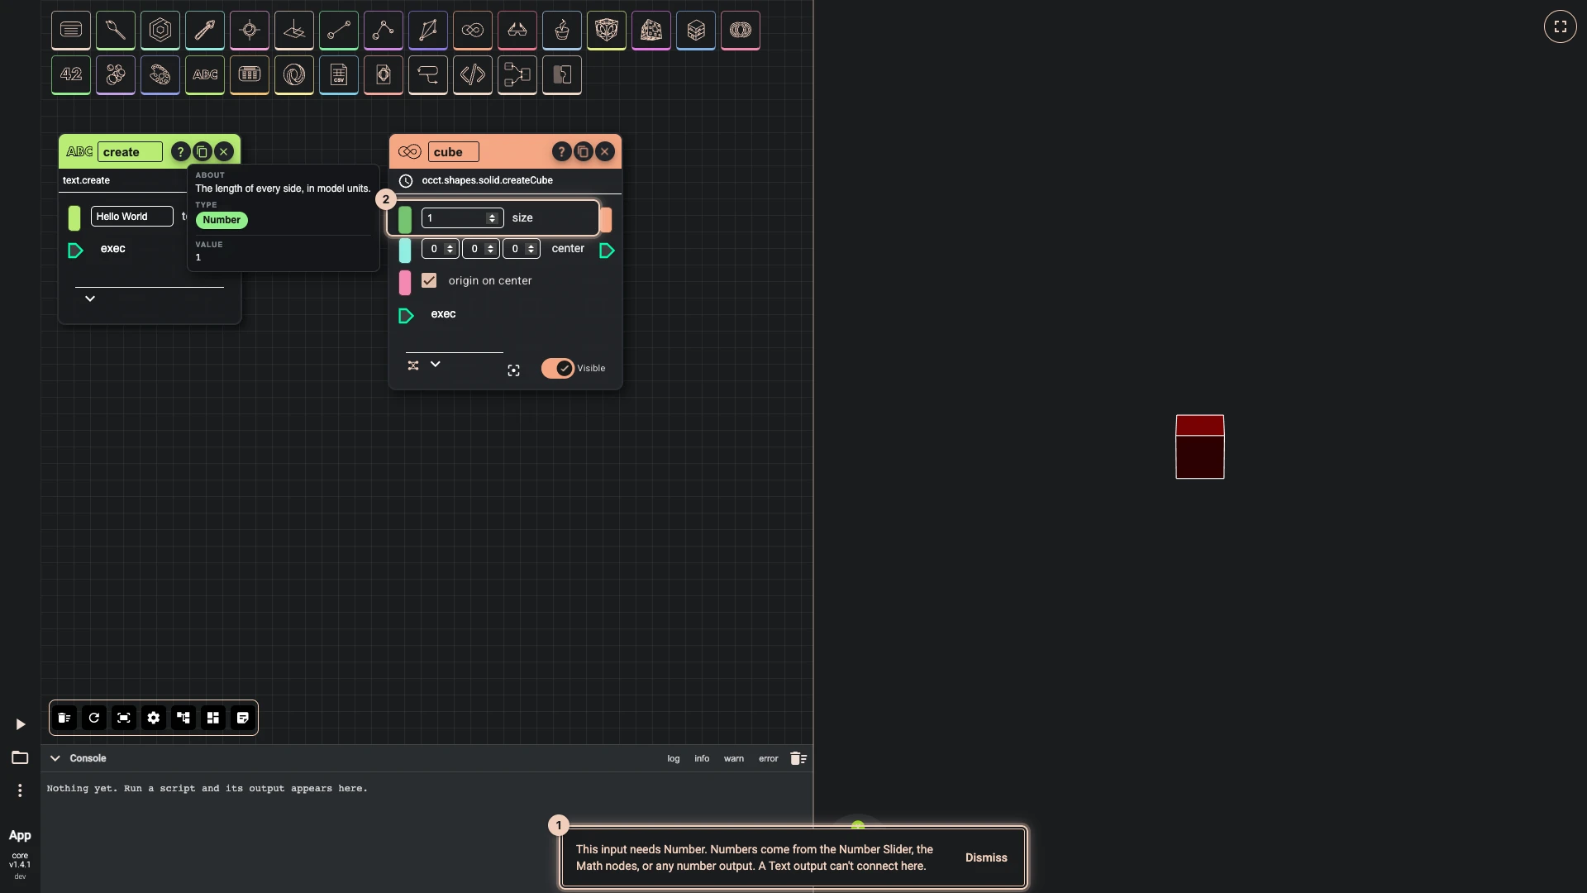Click the infinity loop OCCT category icon

pyautogui.click(x=473, y=30)
